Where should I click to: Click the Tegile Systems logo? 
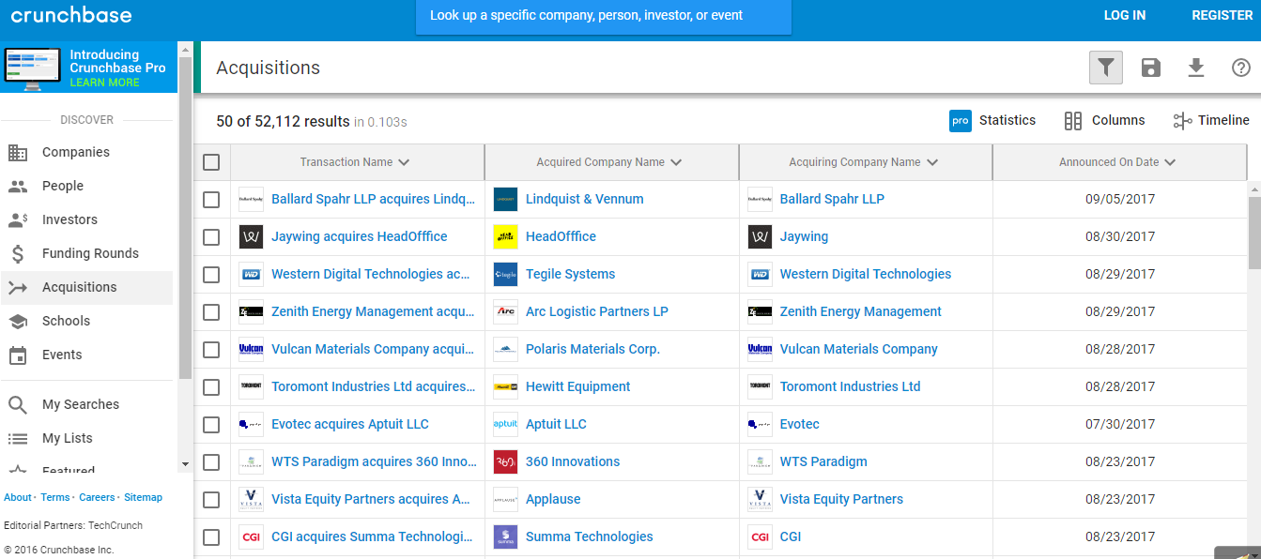pos(505,274)
